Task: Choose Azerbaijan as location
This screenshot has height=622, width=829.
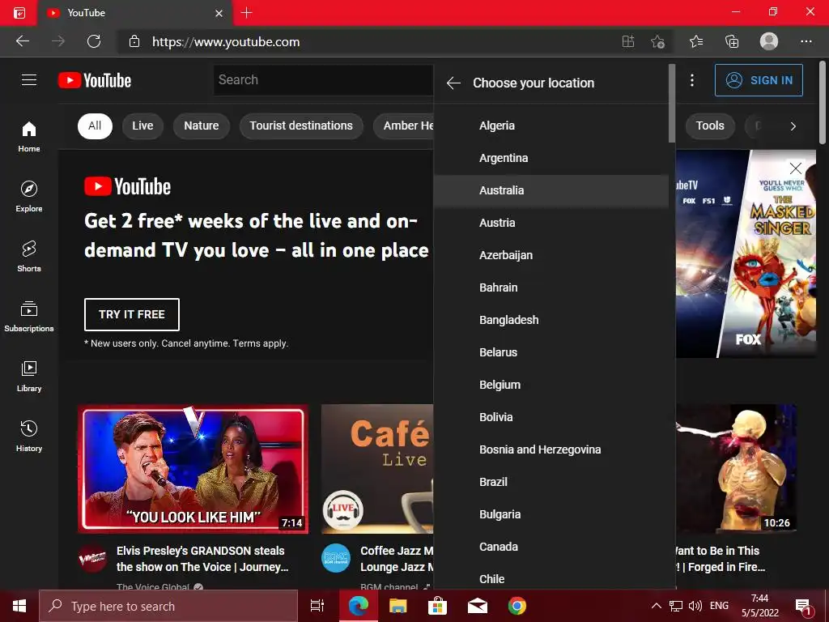Action: (x=551, y=255)
